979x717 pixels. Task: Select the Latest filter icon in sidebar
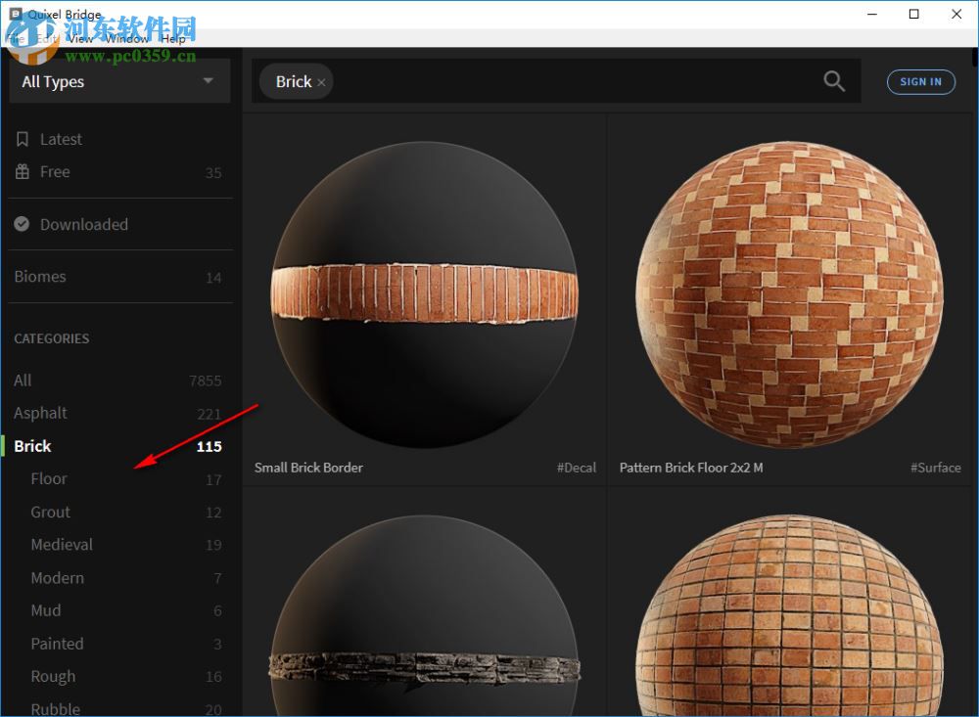[21, 139]
